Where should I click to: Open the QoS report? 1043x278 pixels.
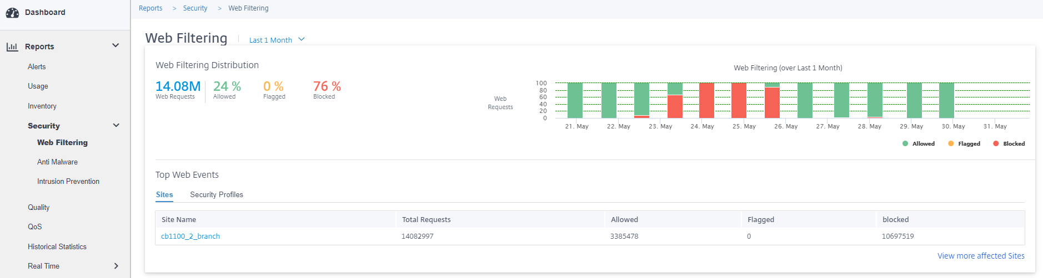[35, 226]
